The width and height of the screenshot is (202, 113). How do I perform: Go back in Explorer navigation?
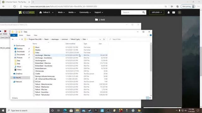[13, 39]
